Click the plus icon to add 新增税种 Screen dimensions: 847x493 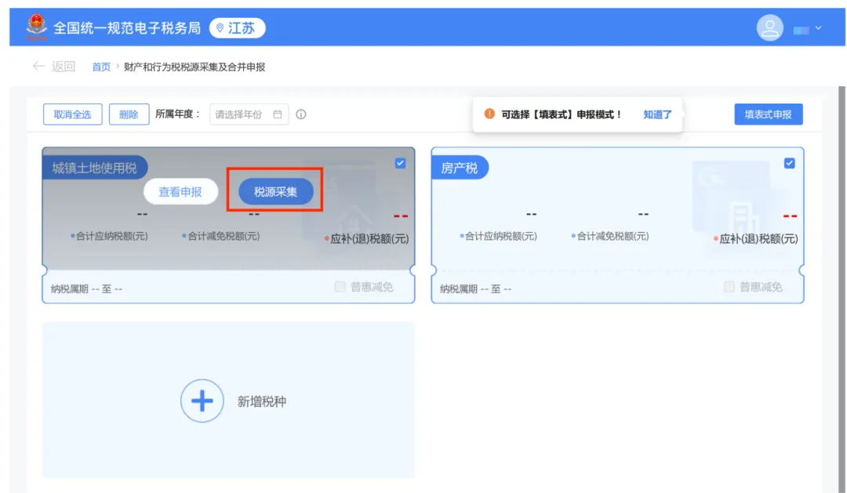[x=202, y=401]
